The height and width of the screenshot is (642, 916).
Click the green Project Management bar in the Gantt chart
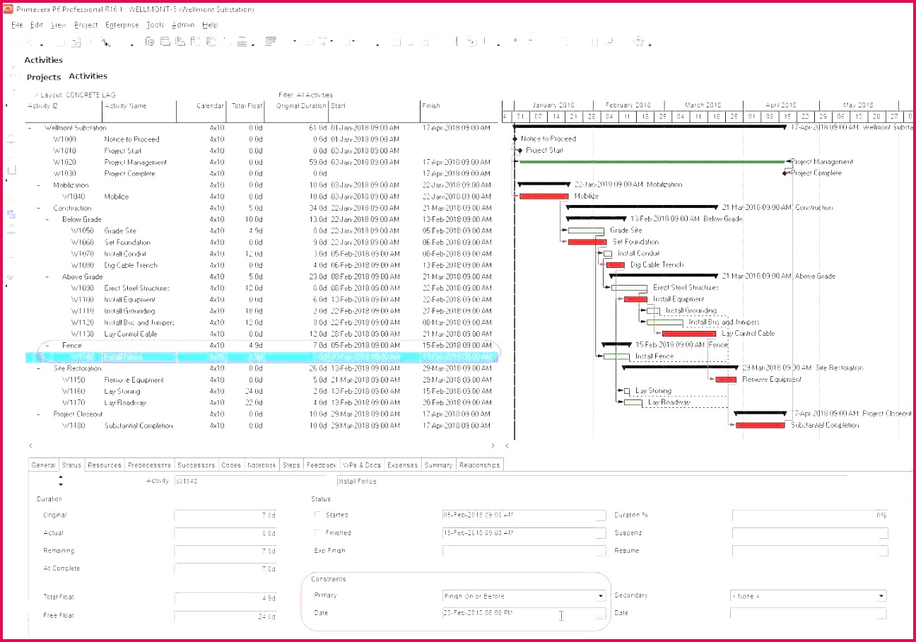click(650, 162)
